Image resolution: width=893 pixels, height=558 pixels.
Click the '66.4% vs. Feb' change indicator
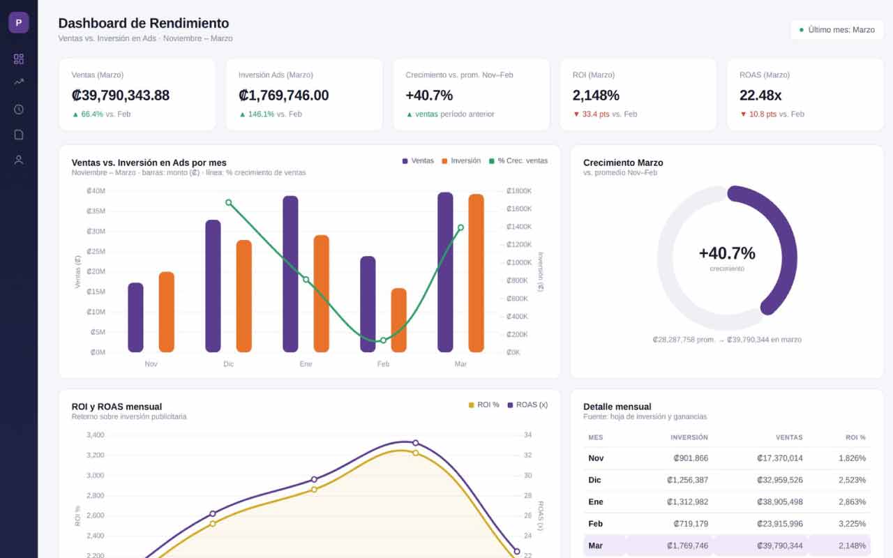click(x=101, y=114)
